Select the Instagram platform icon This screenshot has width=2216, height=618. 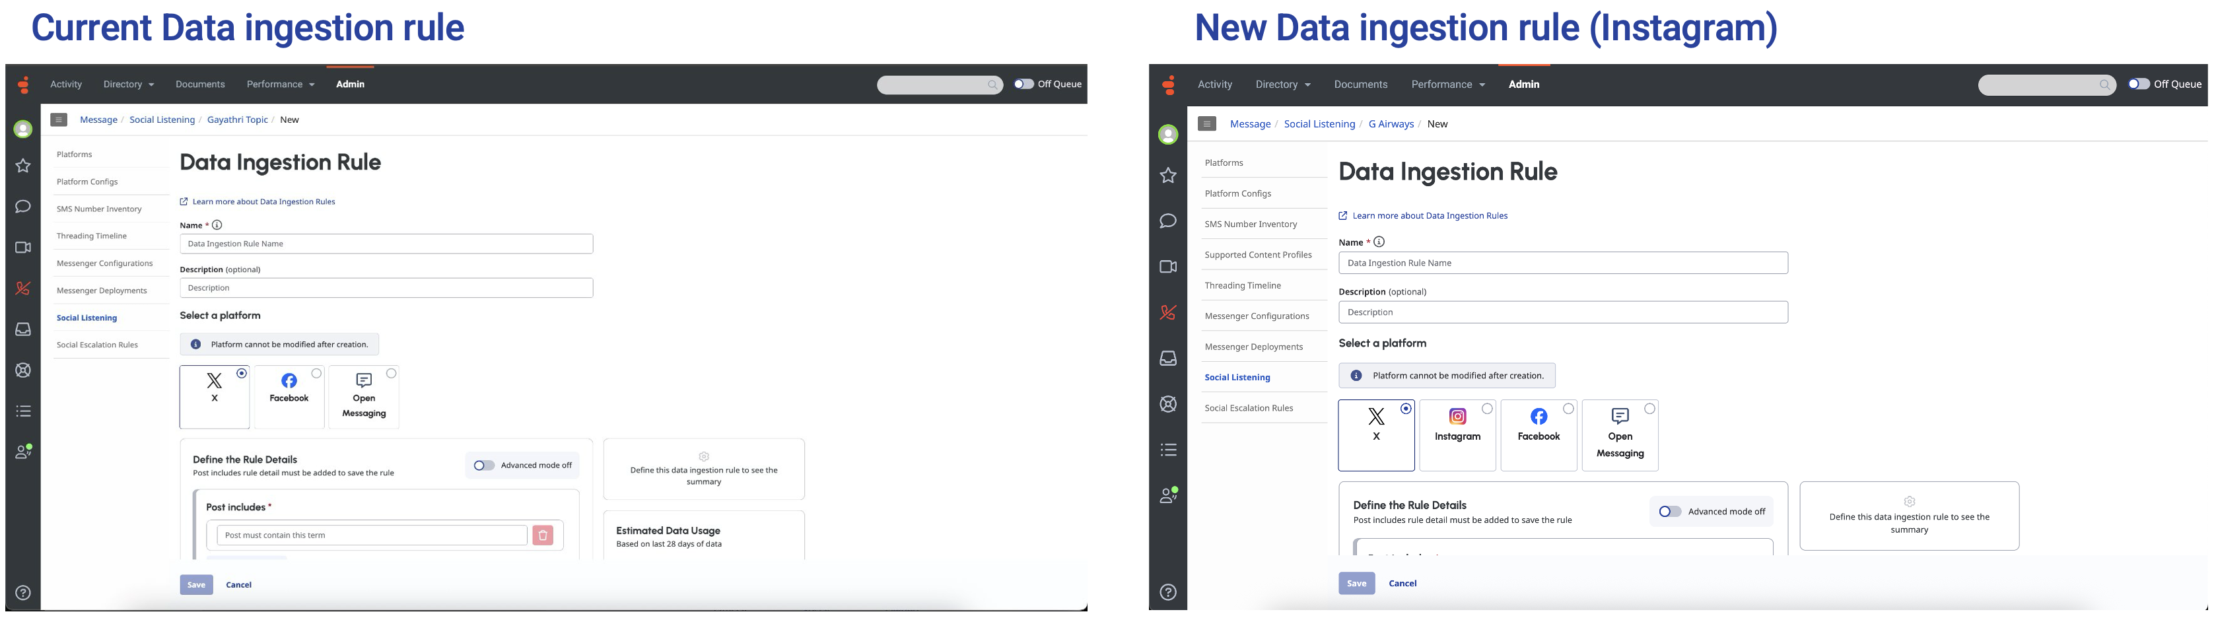[1457, 417]
